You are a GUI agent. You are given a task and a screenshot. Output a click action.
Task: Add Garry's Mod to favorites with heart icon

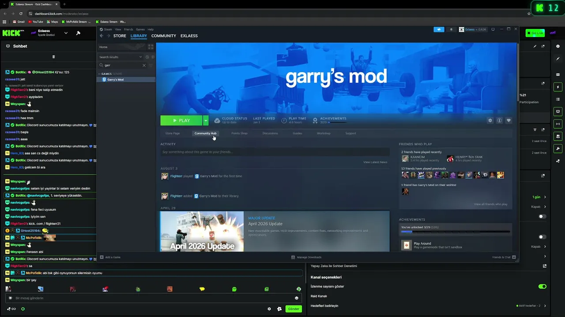pyautogui.click(x=508, y=120)
